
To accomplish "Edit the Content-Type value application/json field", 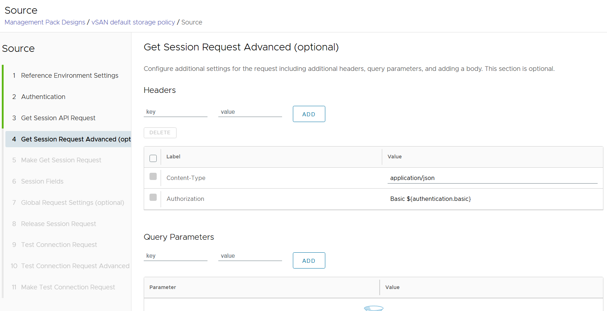I will pyautogui.click(x=492, y=178).
